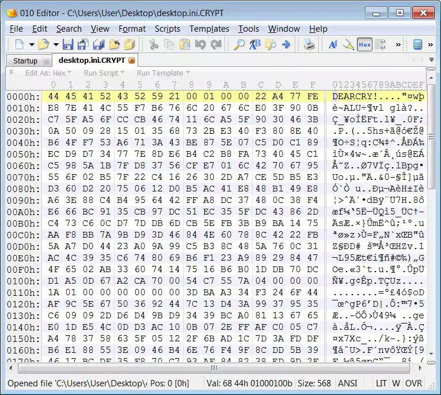Image resolution: width=441 pixels, height=395 pixels.
Task: Click the Redo arrow icon
Action: (216, 44)
